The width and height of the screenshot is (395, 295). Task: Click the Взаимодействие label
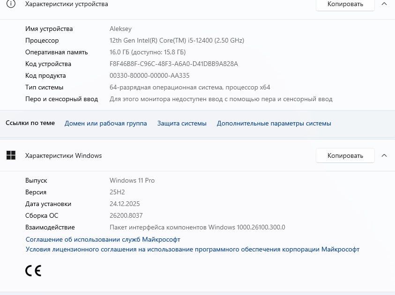tap(50, 227)
